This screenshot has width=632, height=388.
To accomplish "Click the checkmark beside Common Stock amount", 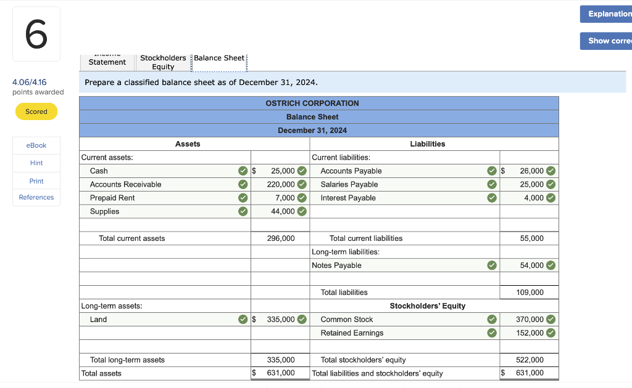I will click(551, 319).
